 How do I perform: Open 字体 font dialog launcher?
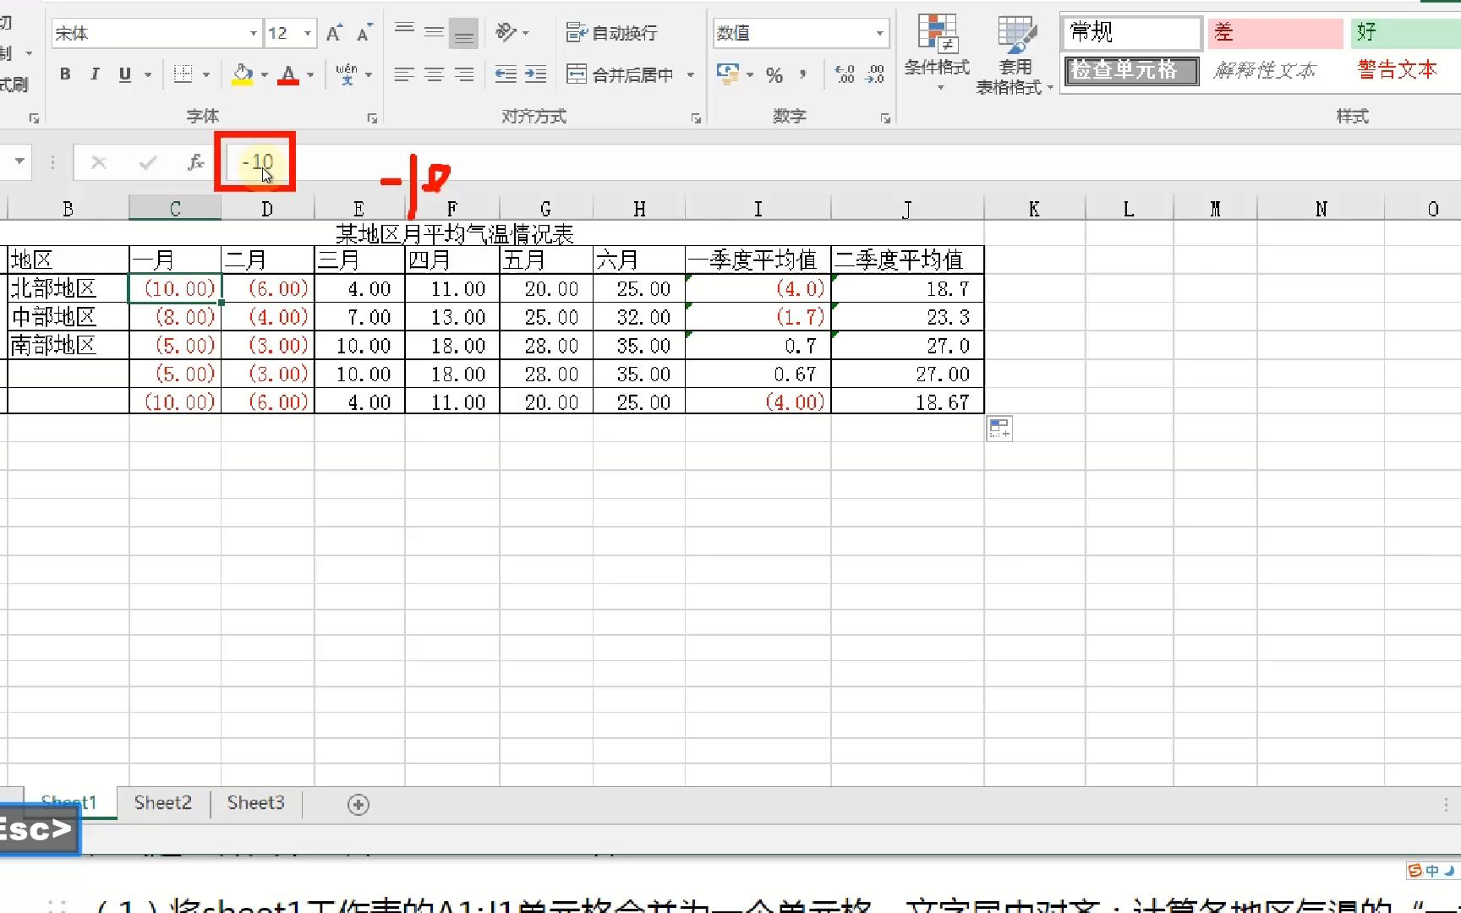372,118
